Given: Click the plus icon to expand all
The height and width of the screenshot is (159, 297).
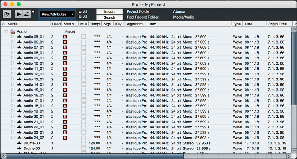Looking at the screenshot, I should click(x=80, y=11).
